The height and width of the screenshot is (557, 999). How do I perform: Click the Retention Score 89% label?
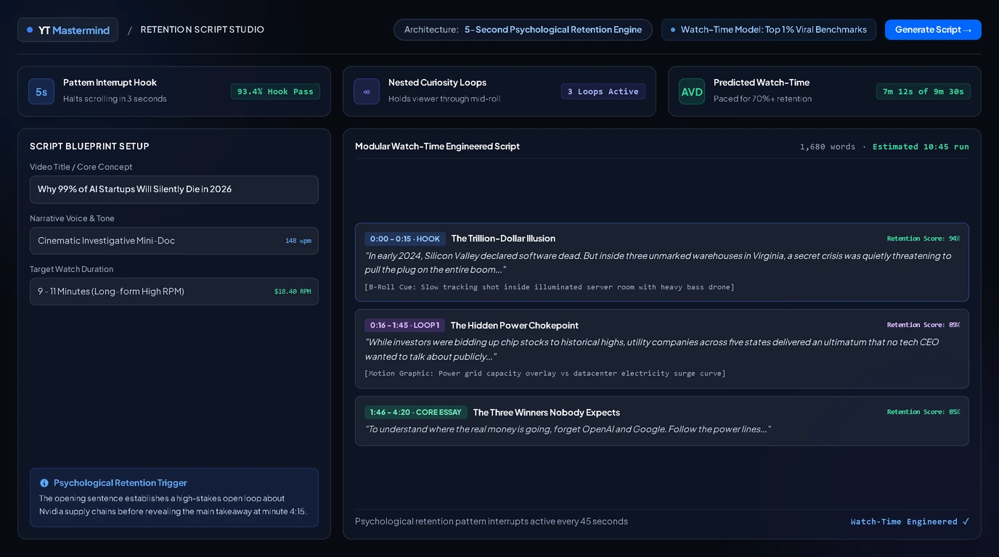(923, 325)
